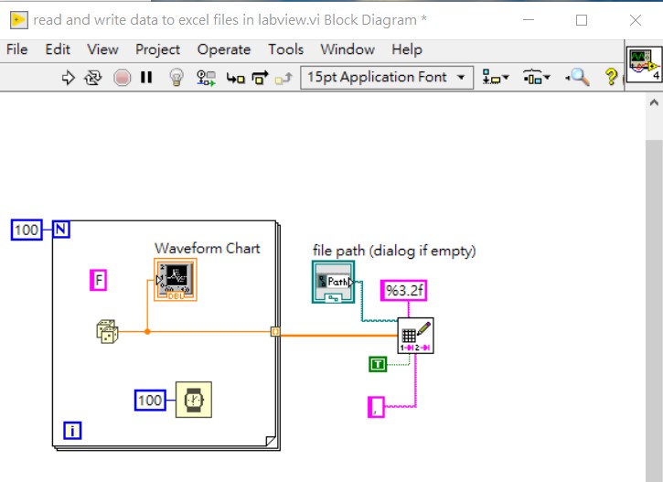Expand the Distribute Objects dropdown

(536, 78)
